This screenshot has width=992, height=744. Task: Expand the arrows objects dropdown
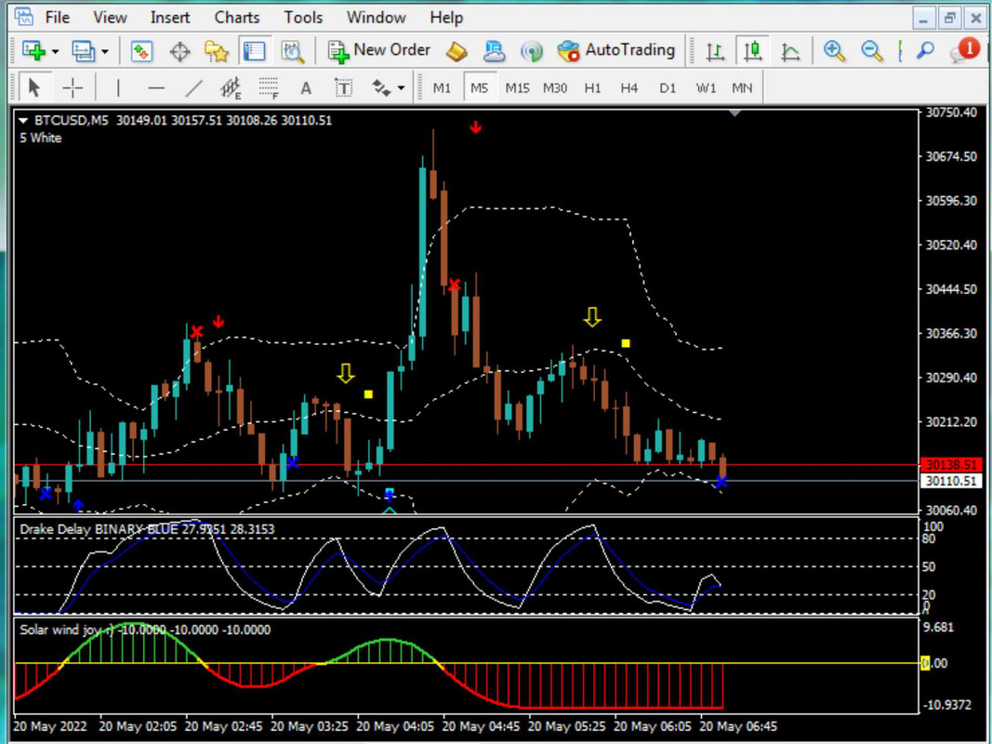(x=401, y=88)
